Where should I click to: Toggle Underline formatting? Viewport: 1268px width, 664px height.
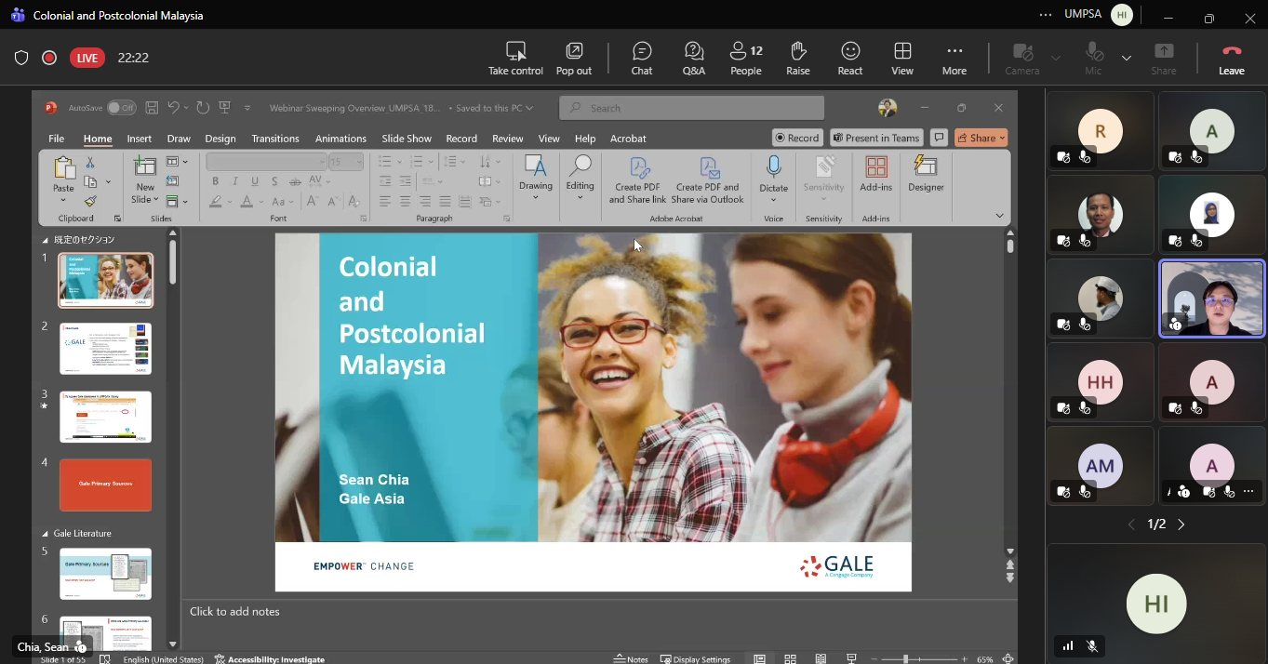[255, 181]
